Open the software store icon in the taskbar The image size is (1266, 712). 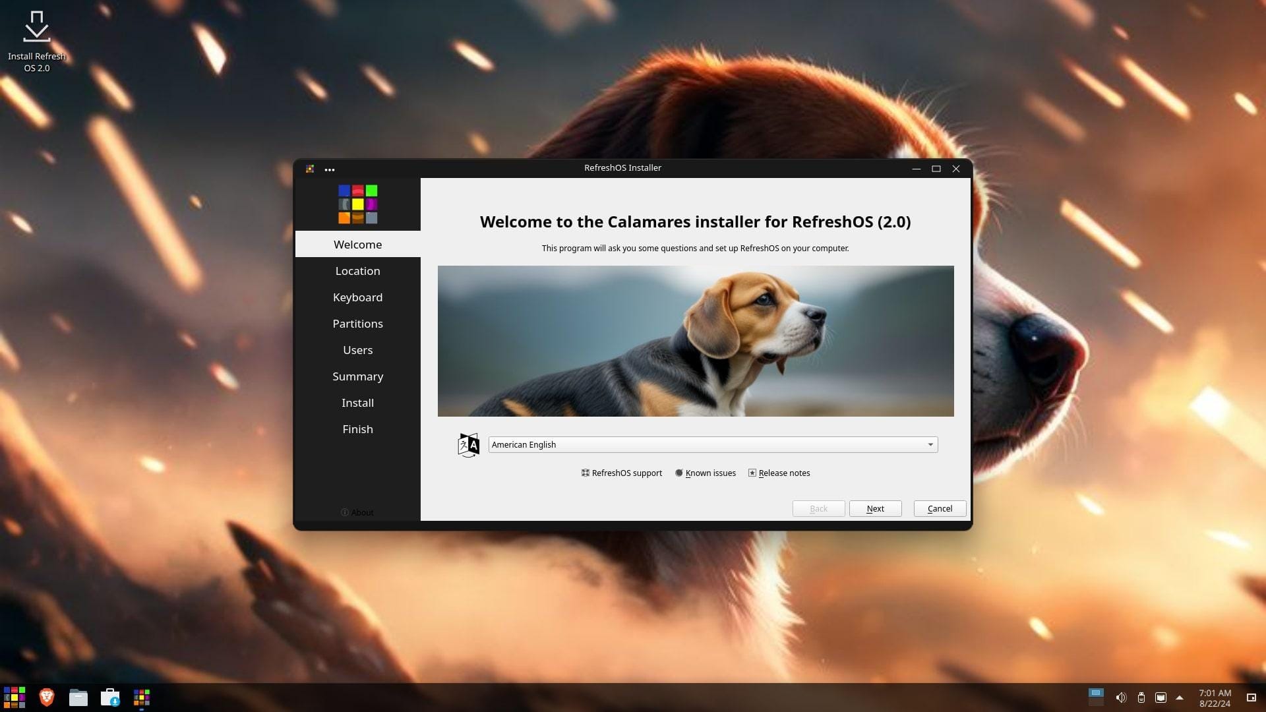pyautogui.click(x=110, y=697)
